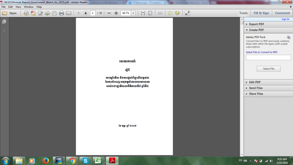Open the View menu
This screenshot has height=165, width=293.
click(18, 7)
